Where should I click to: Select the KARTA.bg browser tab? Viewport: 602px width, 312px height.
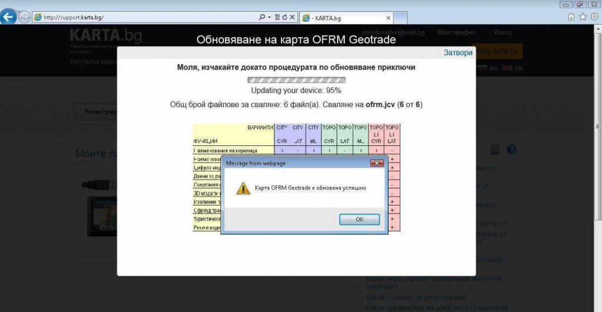tap(346, 18)
